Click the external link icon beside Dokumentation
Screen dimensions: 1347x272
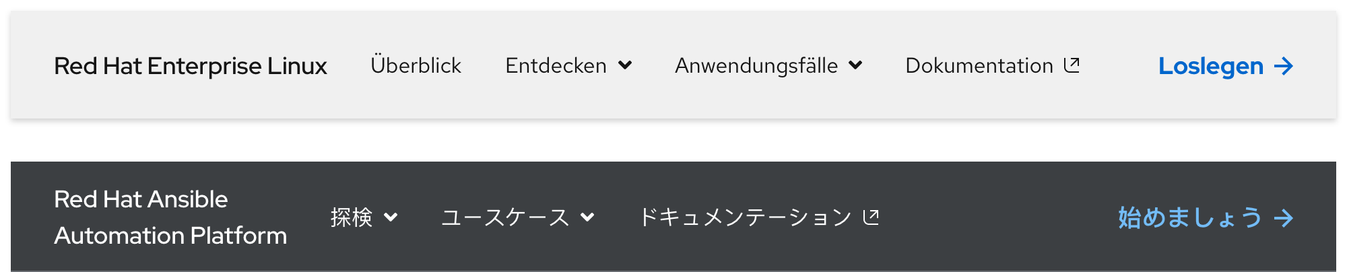pyautogui.click(x=1072, y=65)
